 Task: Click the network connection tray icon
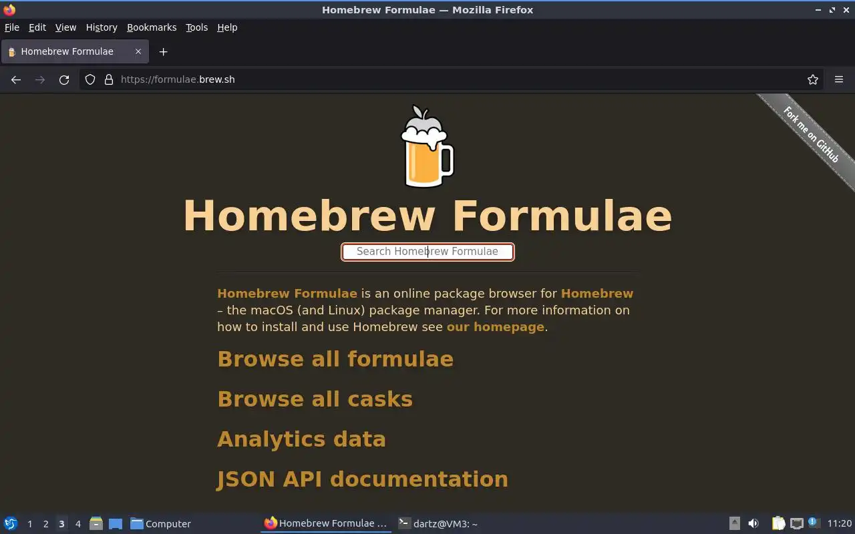pyautogui.click(x=796, y=523)
